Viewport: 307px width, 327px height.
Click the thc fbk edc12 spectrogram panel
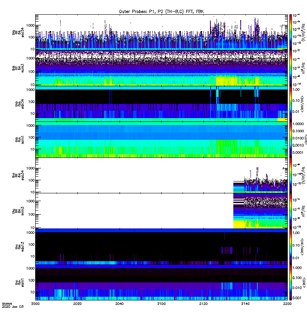[161, 247]
